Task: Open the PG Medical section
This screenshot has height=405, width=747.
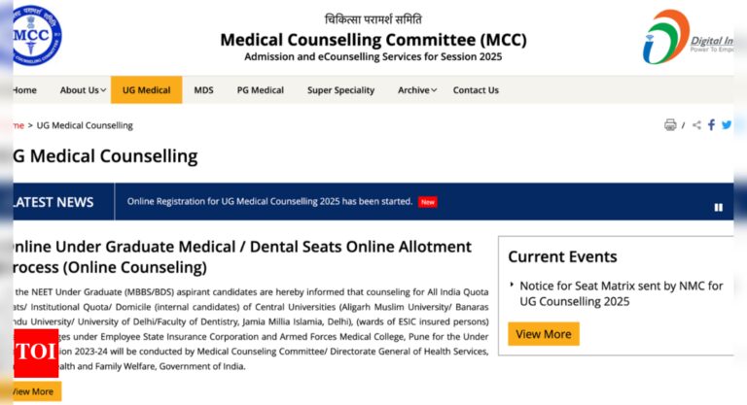Action: [260, 90]
